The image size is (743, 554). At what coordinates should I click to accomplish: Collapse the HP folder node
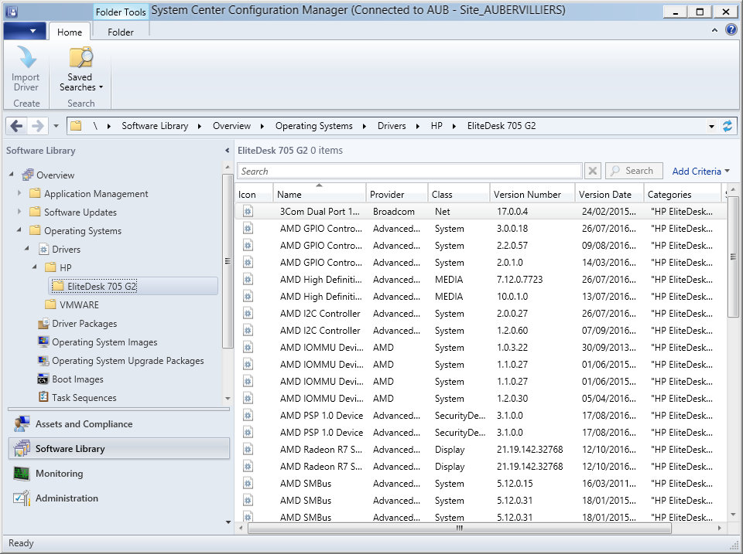[x=35, y=267]
